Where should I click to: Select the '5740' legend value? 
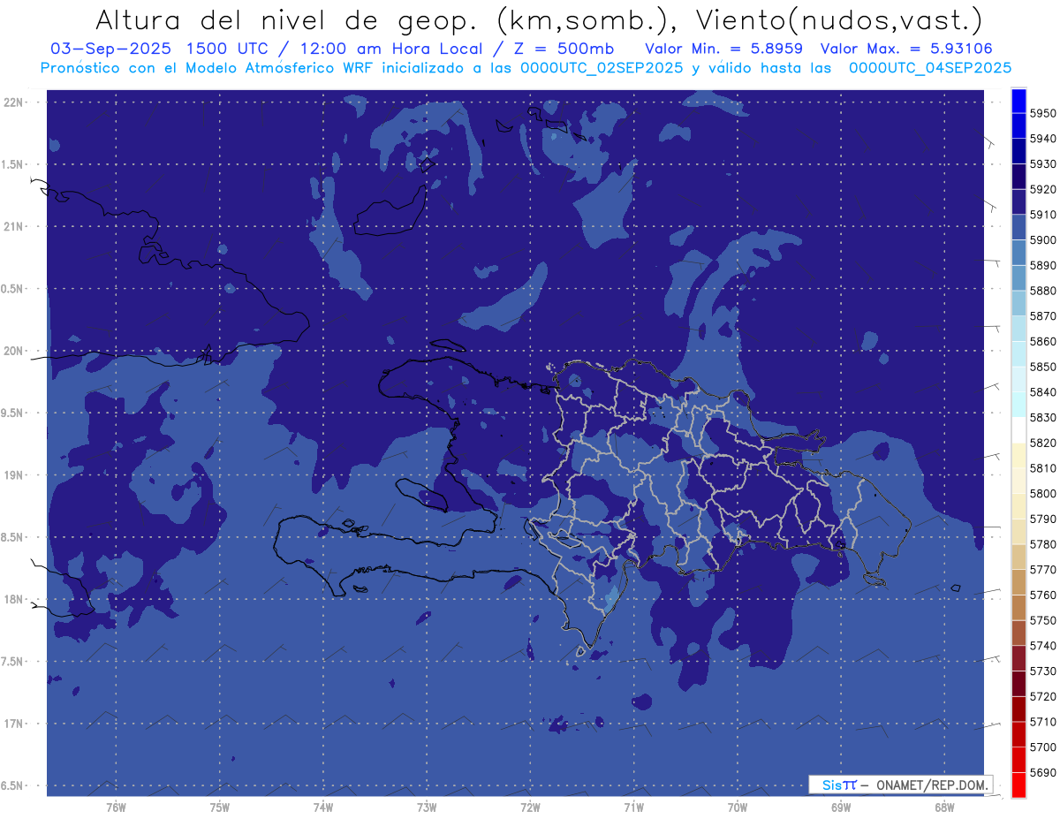(1042, 646)
